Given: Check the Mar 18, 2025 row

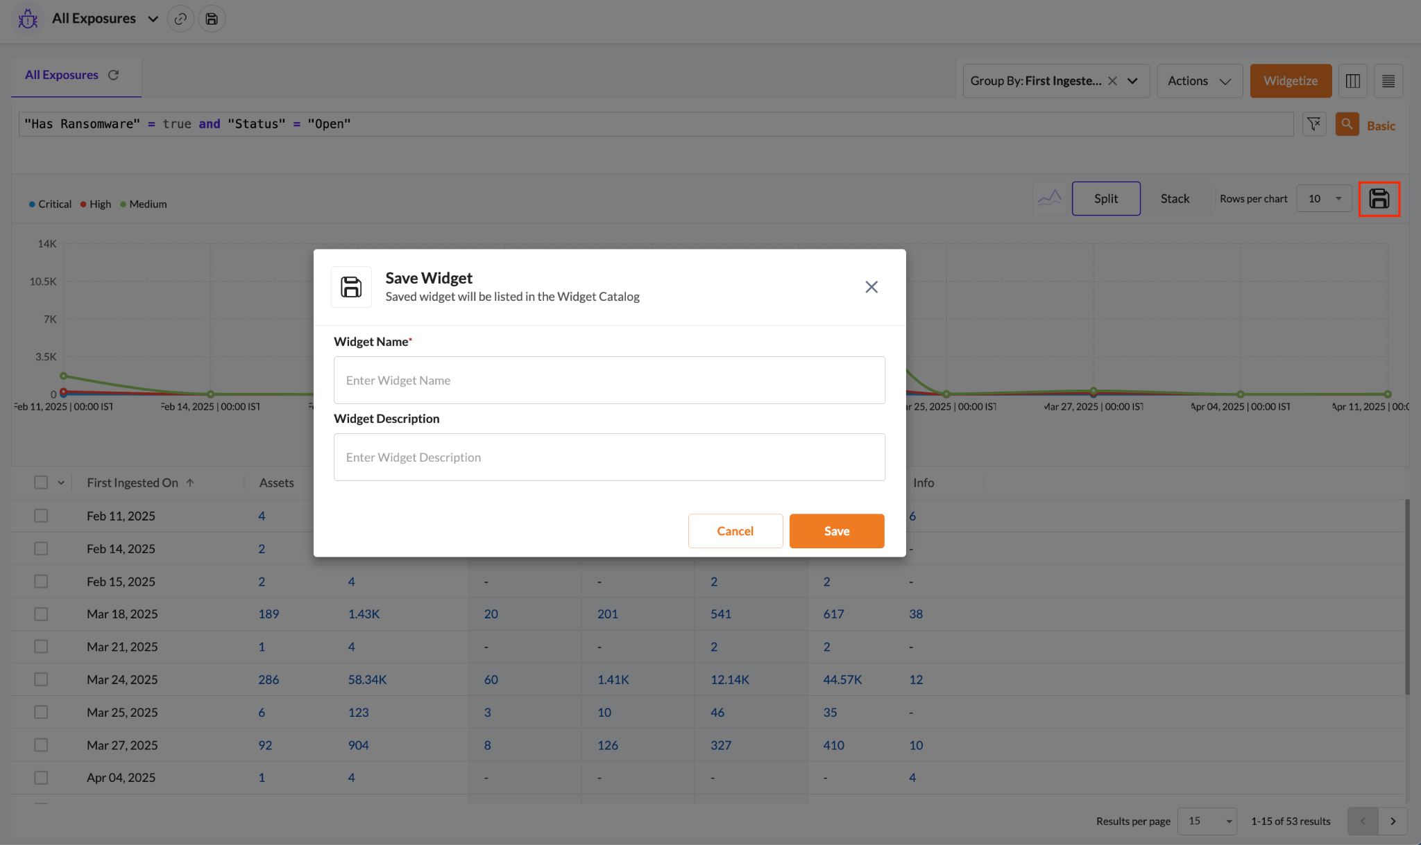Looking at the screenshot, I should pyautogui.click(x=41, y=614).
